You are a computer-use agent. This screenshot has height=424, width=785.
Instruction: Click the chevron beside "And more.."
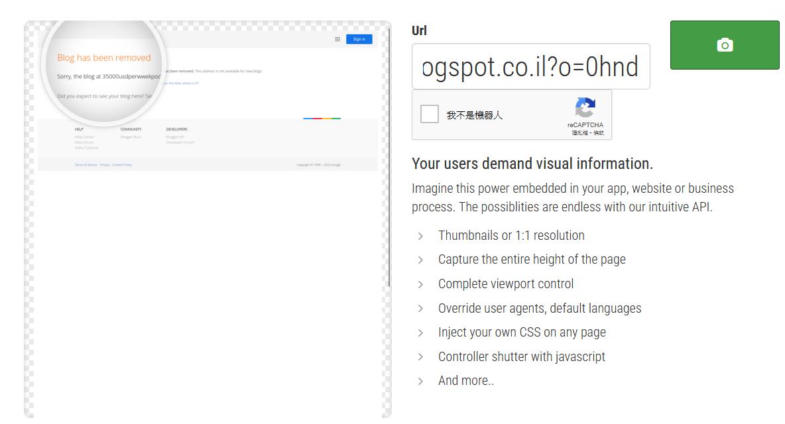tap(420, 382)
